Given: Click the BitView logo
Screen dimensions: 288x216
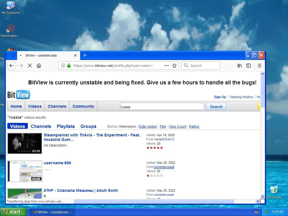Looking at the screenshot, I should [x=19, y=95].
